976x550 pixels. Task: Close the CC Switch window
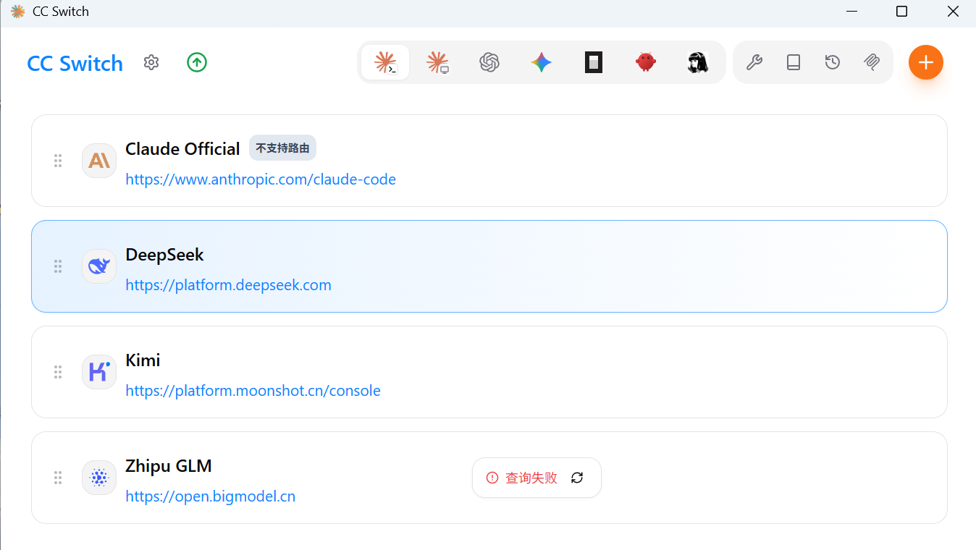click(x=953, y=12)
